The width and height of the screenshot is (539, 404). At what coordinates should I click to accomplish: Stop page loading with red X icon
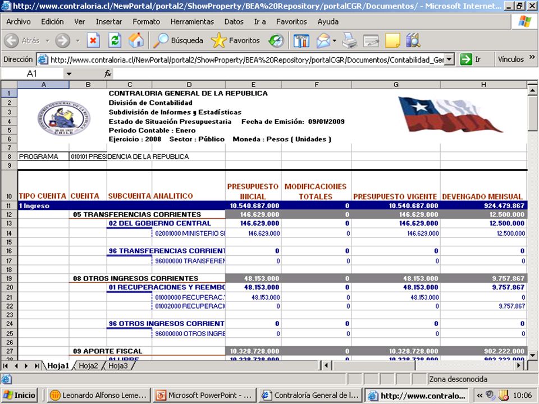[93, 40]
